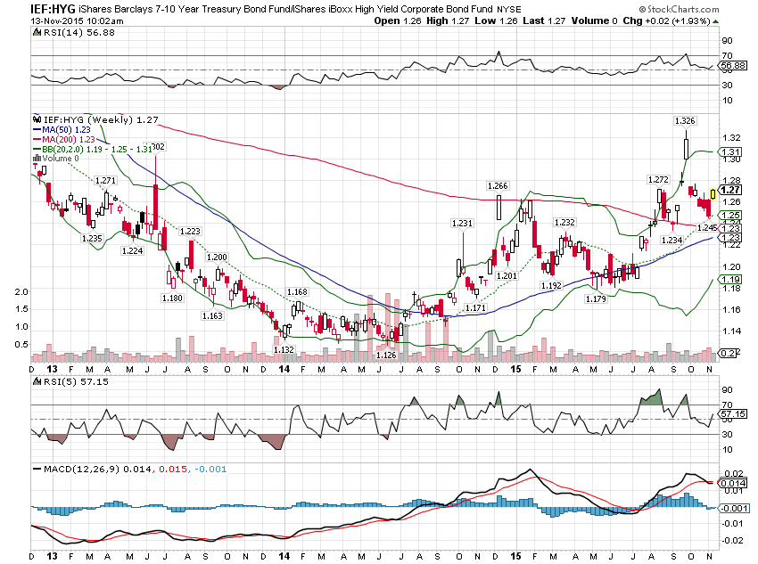Click the MACD line icon in lower panel
This screenshot has width=758, height=564.
pyautogui.click(x=36, y=467)
